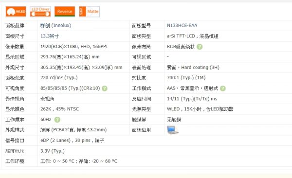Open help icon next to 60Hz

[x=57, y=120]
